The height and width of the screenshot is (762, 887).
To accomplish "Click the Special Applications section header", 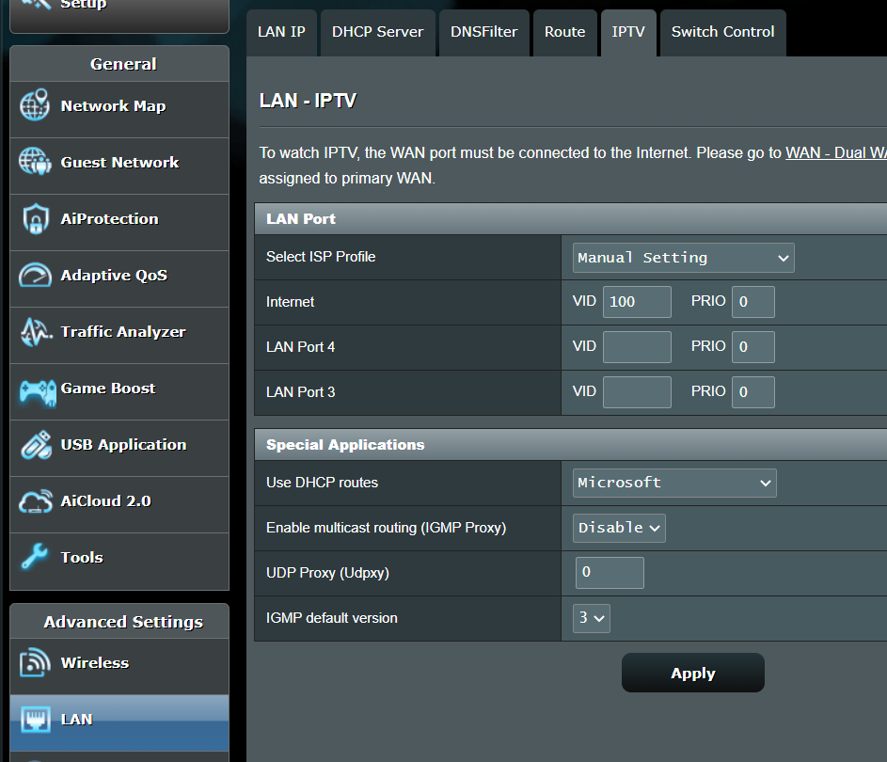I will click(570, 445).
